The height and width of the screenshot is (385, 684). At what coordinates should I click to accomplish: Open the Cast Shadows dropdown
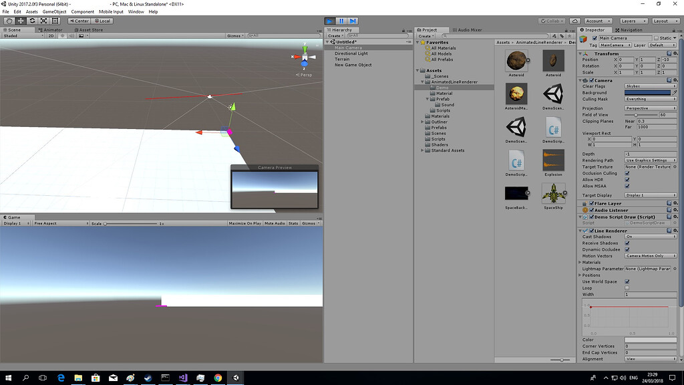pos(651,236)
